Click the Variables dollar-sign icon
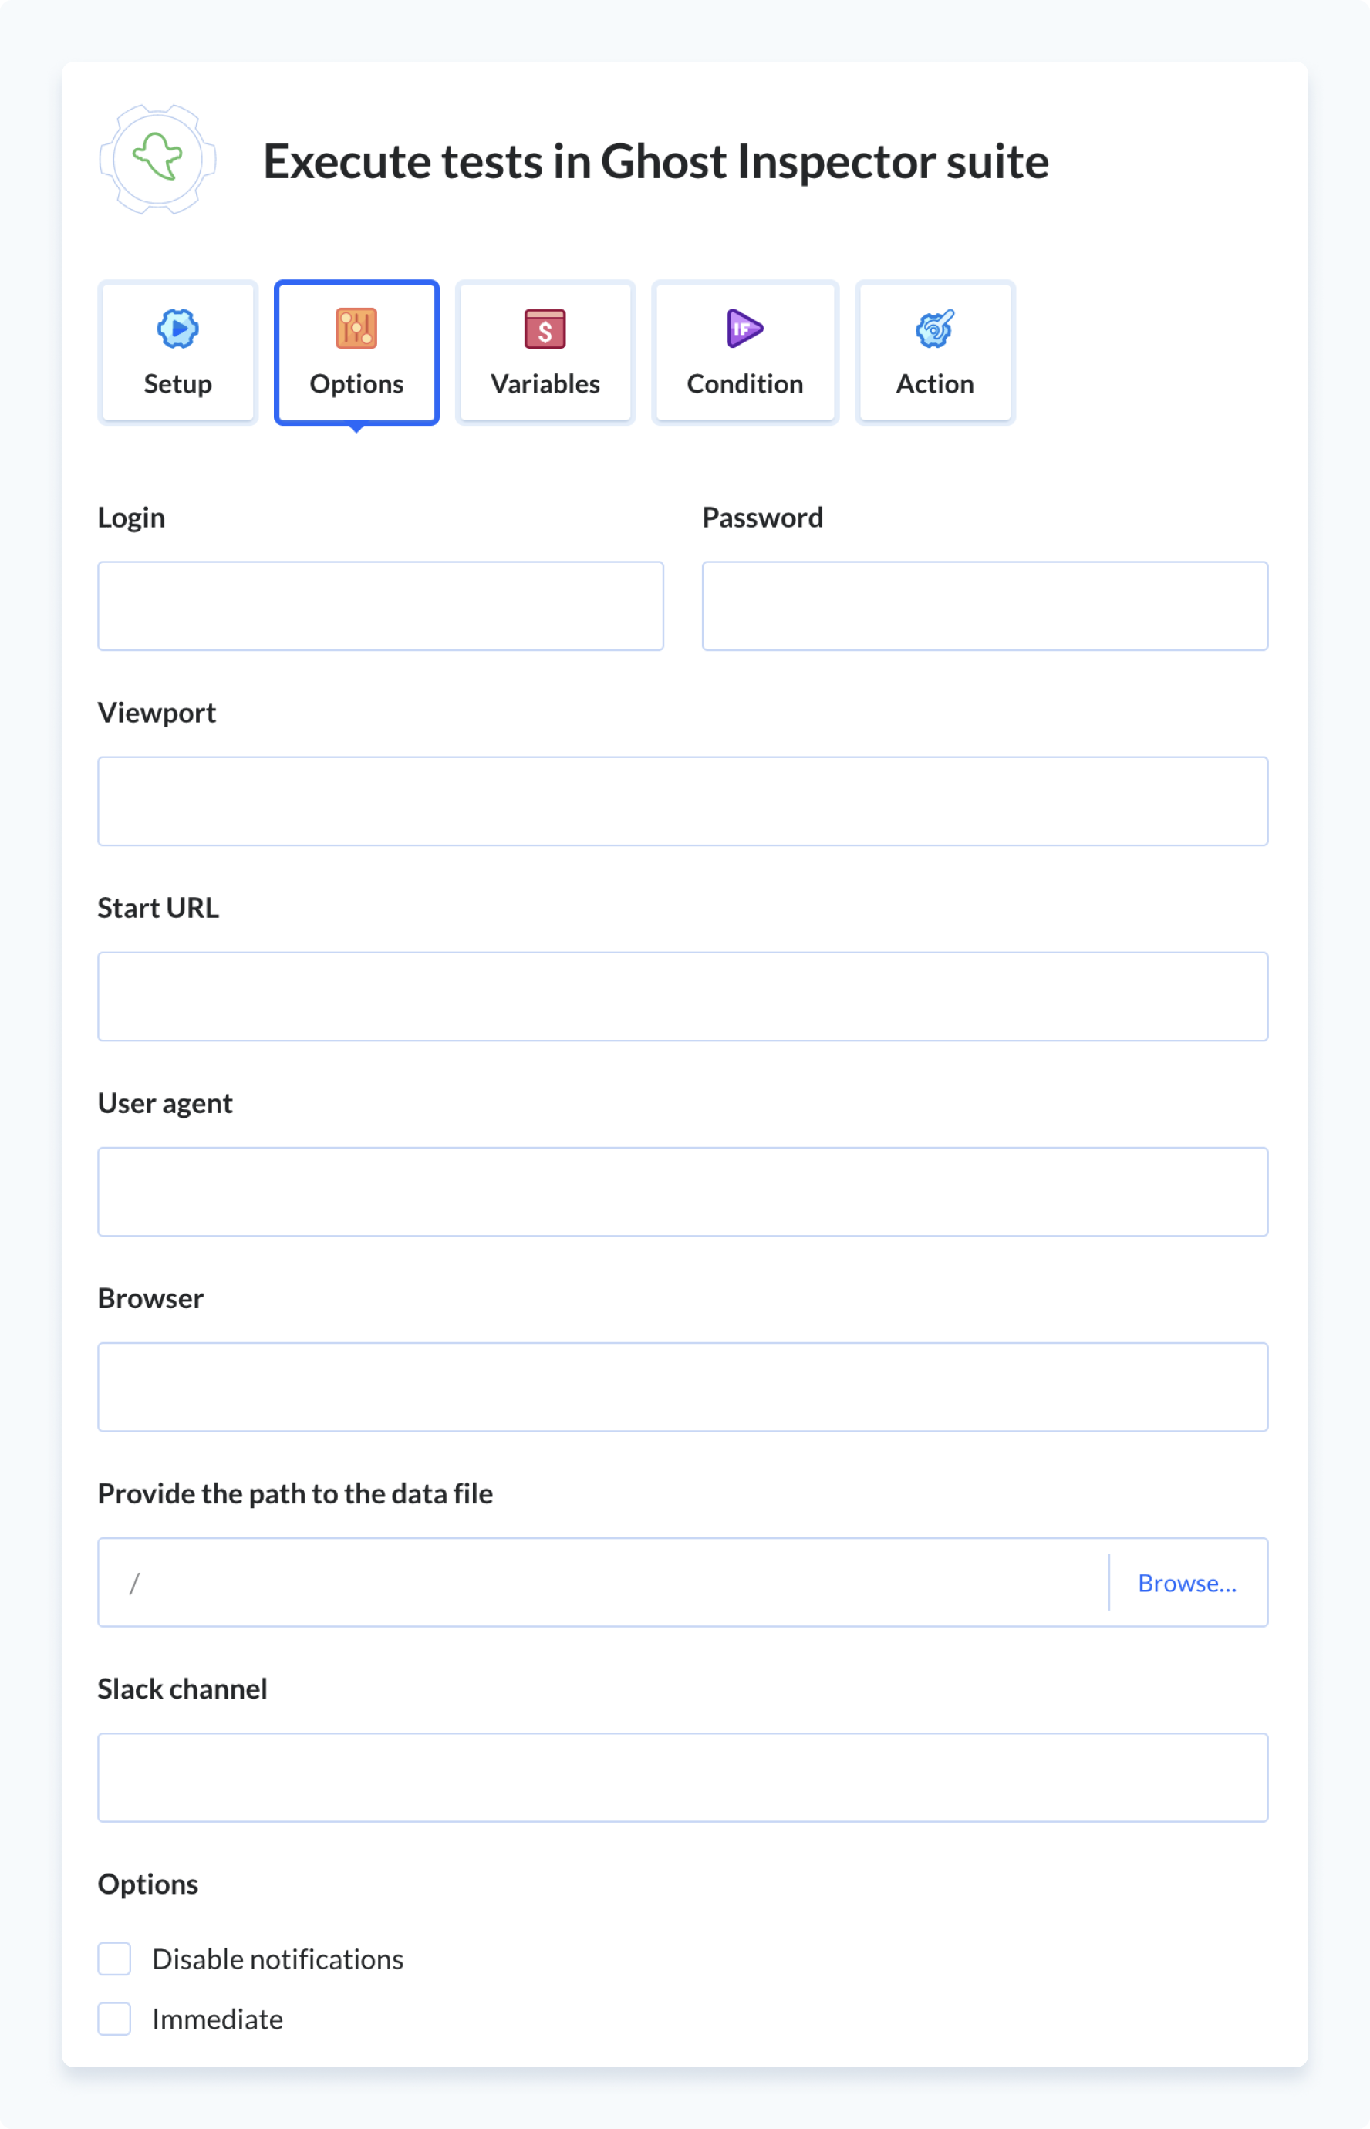The width and height of the screenshot is (1370, 2129). point(545,329)
